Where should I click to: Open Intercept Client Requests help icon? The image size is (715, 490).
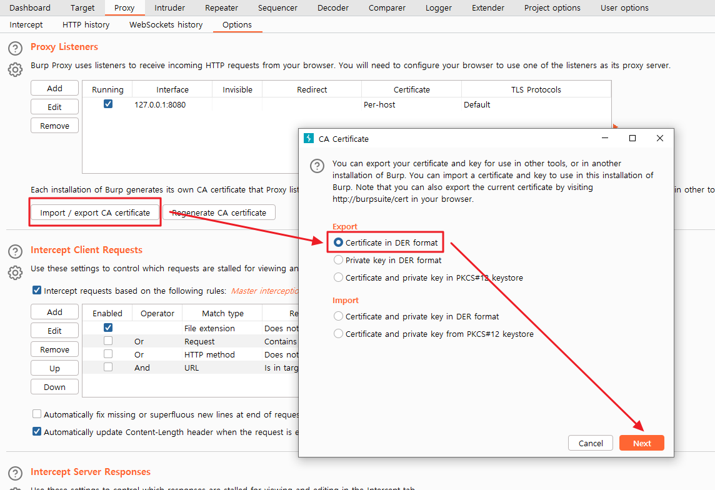pyautogui.click(x=15, y=252)
